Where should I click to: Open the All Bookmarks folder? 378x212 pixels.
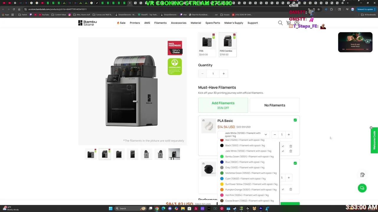(368, 14)
